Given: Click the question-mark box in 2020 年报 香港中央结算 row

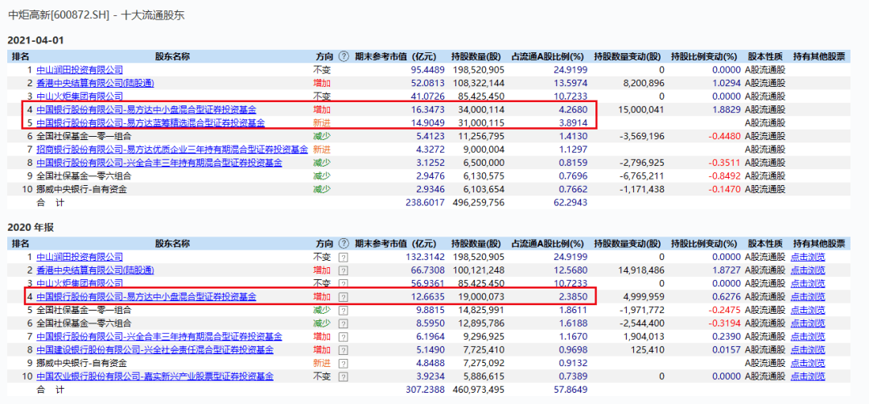Looking at the screenshot, I should pos(343,270).
